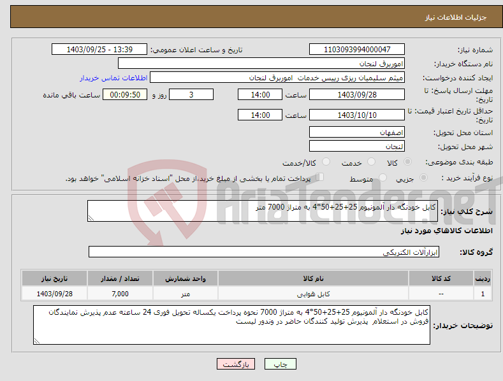Screen dimensions: 503x381
Task: Click the تعداد / مقدار column header
Action: pyautogui.click(x=120, y=278)
